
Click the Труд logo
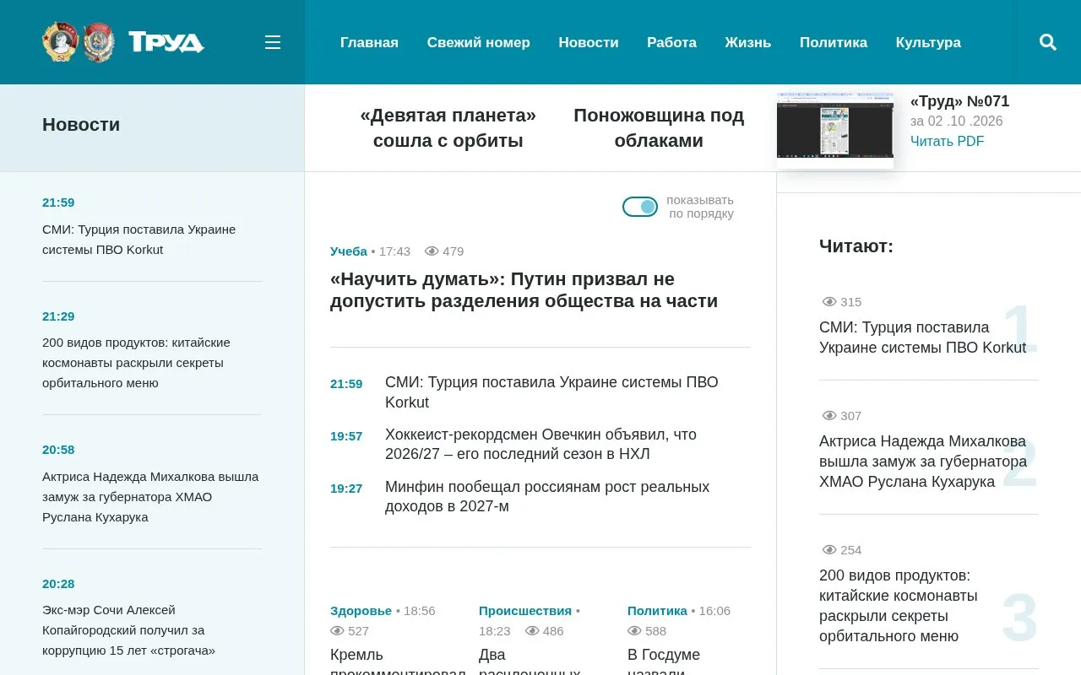(166, 42)
